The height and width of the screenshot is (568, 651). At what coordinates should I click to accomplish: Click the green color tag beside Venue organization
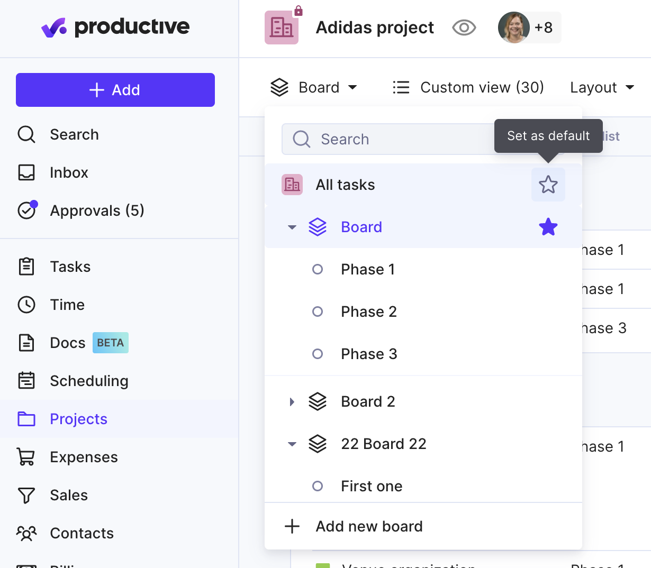pyautogui.click(x=323, y=565)
